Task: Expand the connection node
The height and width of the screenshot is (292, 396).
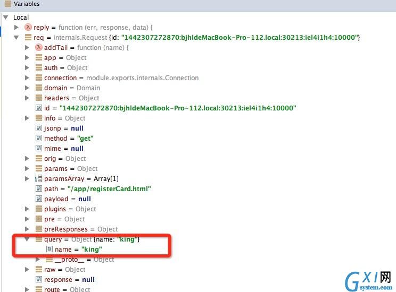Action: [x=27, y=78]
